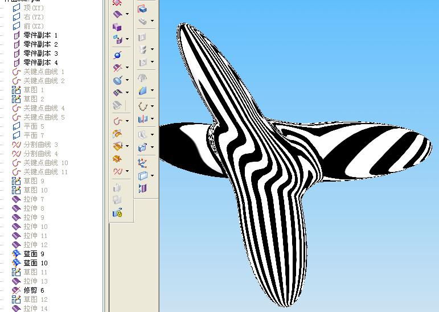Open dropdown beside antler curves tool

tap(152, 106)
